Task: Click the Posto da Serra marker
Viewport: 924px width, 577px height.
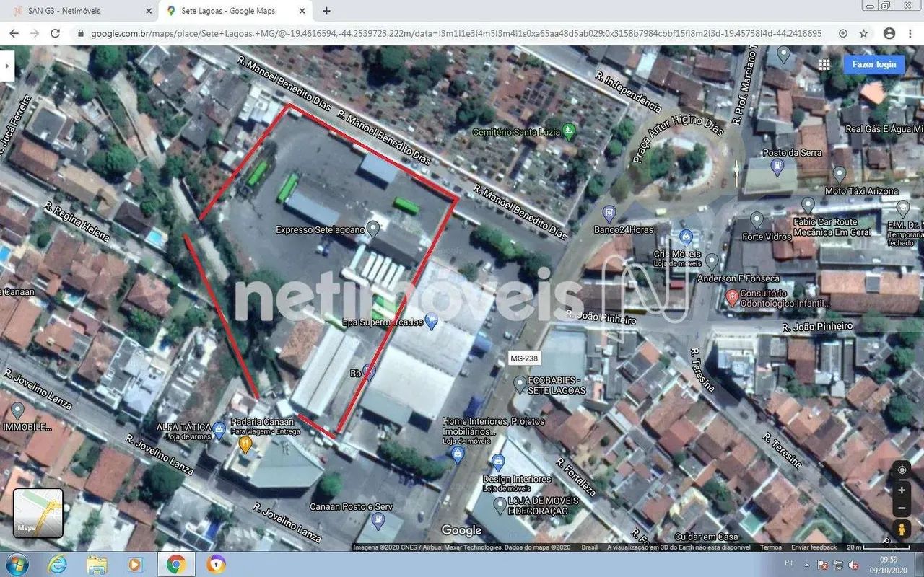Action: 777,166
